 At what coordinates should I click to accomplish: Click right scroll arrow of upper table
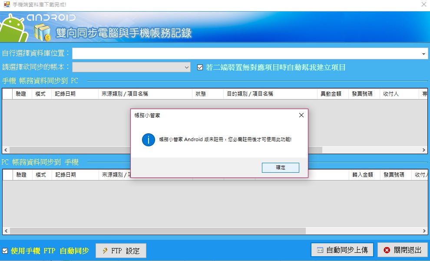coord(423,150)
